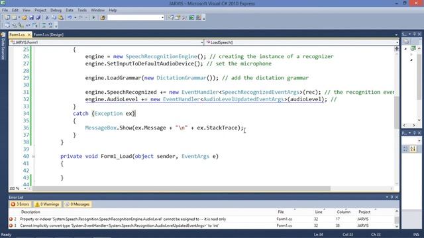This screenshot has height=238, width=424.
Task: Sort errors by Line column header
Action: click(x=319, y=212)
